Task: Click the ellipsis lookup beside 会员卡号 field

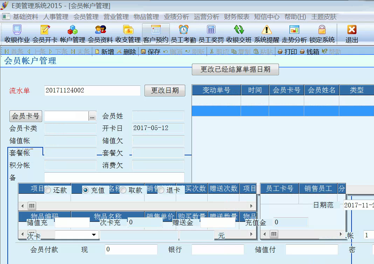Action: click(92, 116)
